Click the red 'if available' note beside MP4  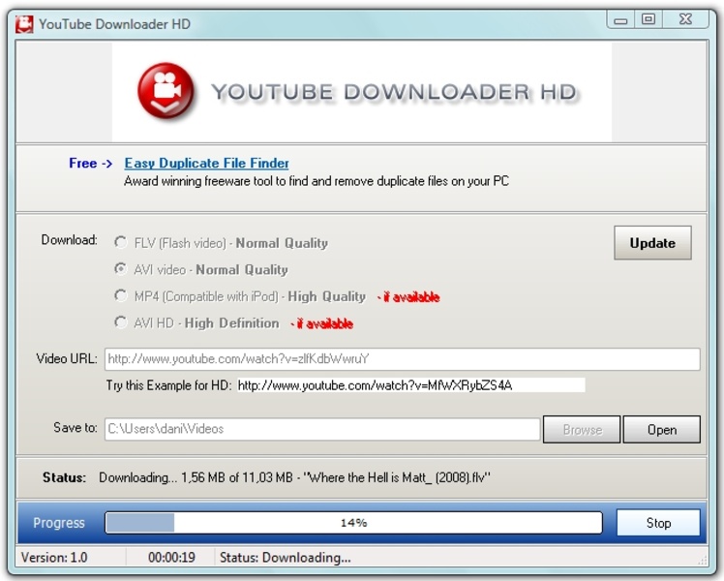tap(408, 297)
